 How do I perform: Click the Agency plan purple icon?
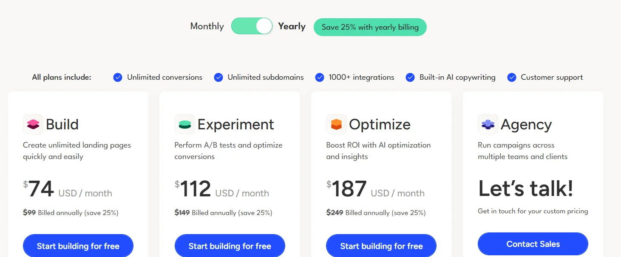point(488,124)
